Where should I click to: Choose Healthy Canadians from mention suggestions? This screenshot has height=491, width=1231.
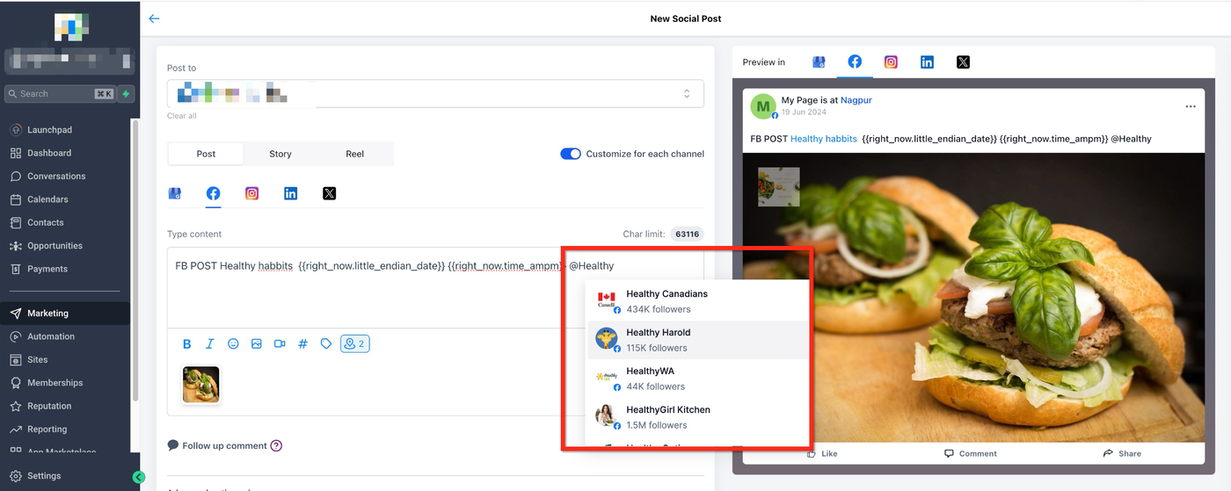(x=697, y=301)
